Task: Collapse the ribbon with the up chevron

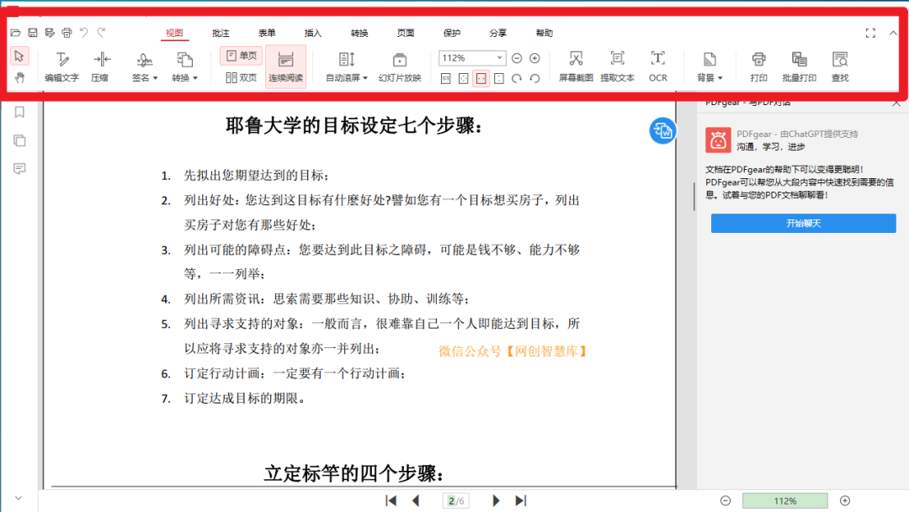Action: [893, 33]
